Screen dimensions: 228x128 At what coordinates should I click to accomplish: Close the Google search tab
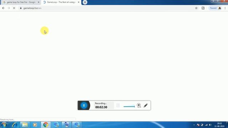click(38, 2)
